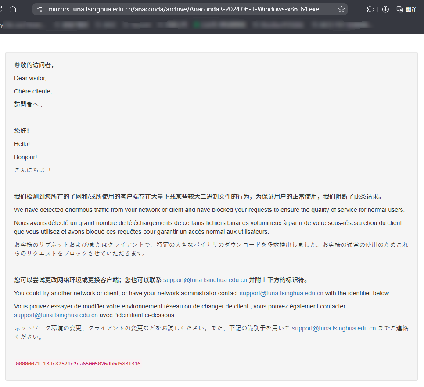
Task: Click the 'こんにちは!' line
Action: pyautogui.click(x=33, y=170)
